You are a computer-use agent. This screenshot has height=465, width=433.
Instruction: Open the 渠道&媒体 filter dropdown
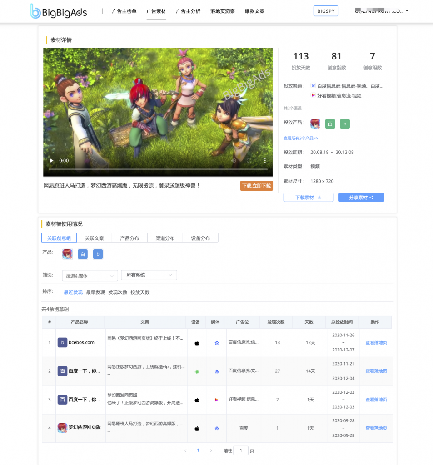point(90,276)
